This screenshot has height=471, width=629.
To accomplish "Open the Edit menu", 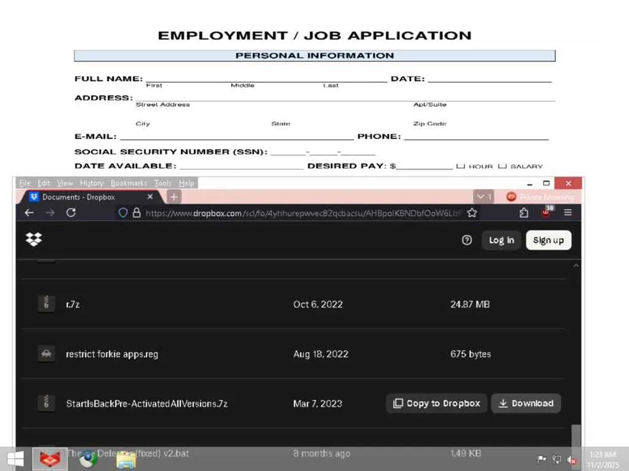I will [44, 183].
